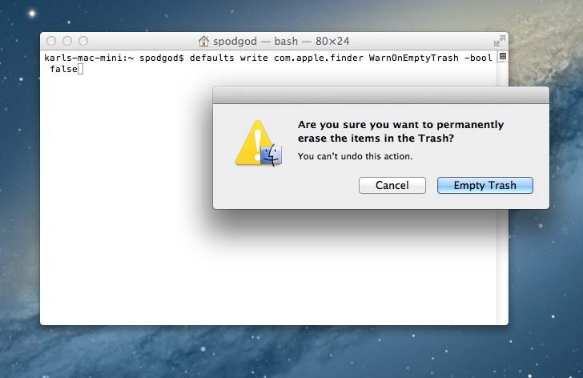This screenshot has height=378, width=583.
Task: Click the Terminal cursor after 'false'
Action: [80, 69]
